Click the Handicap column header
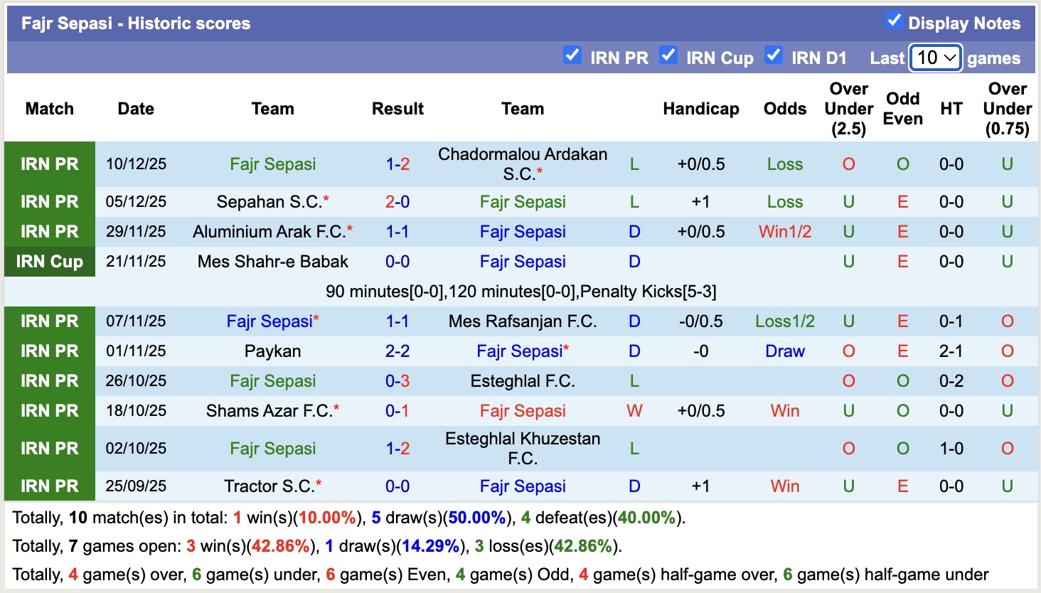 tap(700, 109)
